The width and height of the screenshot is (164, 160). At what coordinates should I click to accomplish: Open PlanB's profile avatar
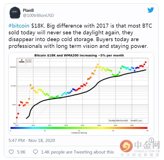pyautogui.click(x=15, y=13)
